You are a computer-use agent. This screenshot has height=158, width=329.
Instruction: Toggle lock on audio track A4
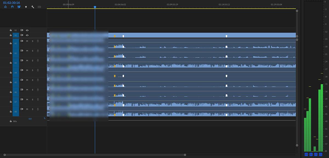pyautogui.click(x=11, y=73)
